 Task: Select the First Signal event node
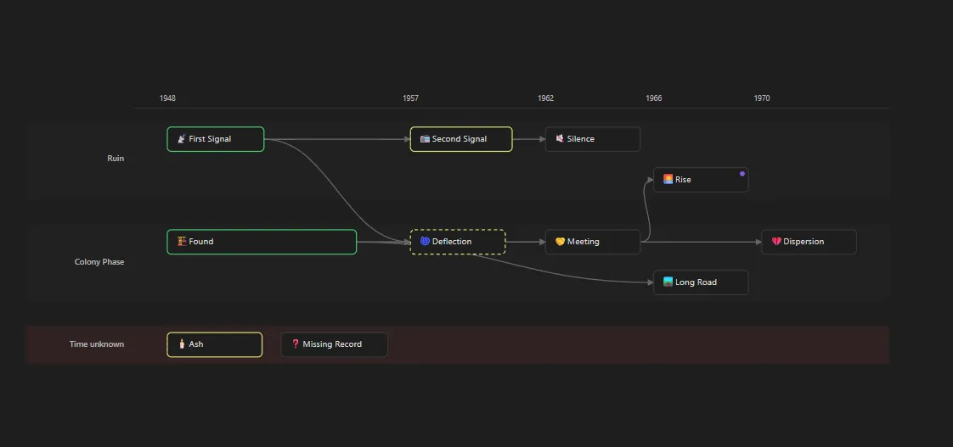(216, 139)
